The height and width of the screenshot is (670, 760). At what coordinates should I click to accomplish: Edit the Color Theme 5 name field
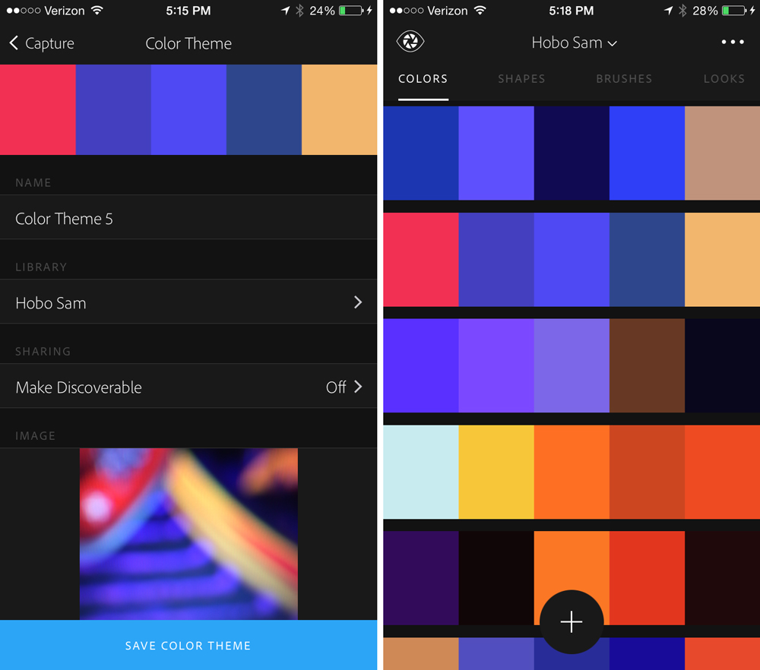tap(188, 217)
